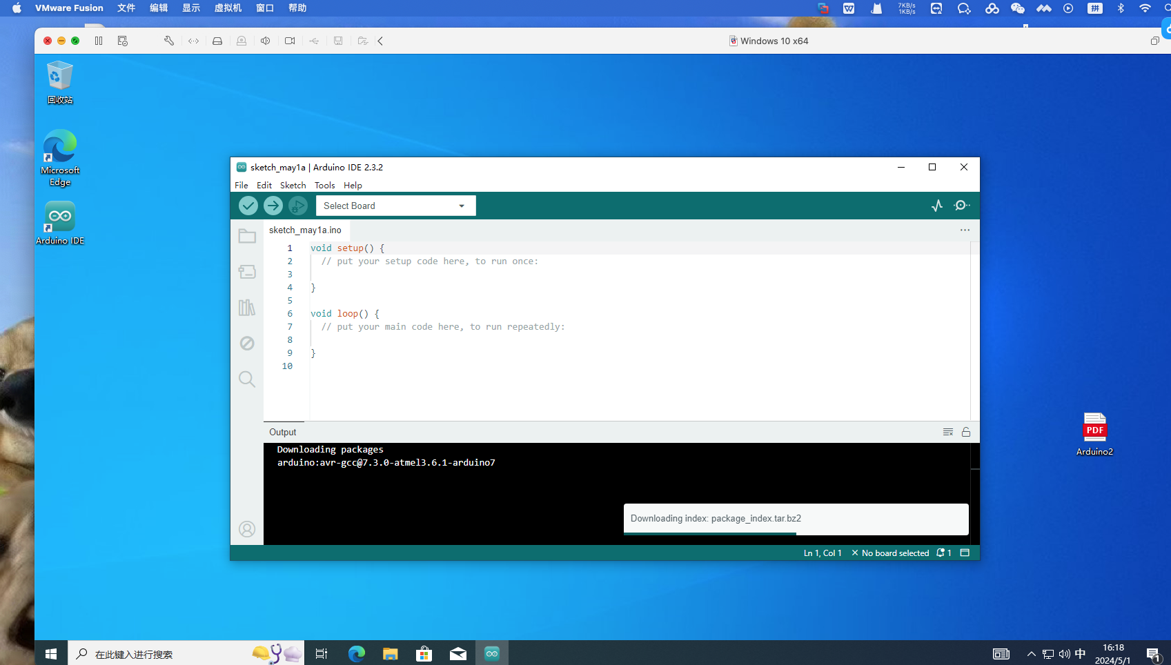Open the Search sidebar panel
Image resolution: width=1171 pixels, height=665 pixels.
pyautogui.click(x=247, y=379)
